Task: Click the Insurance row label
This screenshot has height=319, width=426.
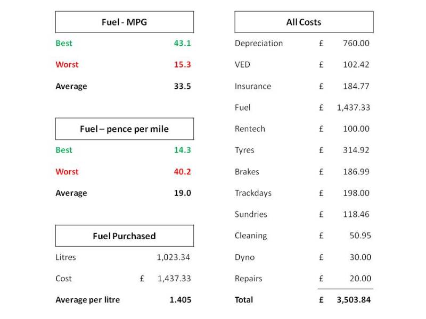Action: click(x=253, y=86)
